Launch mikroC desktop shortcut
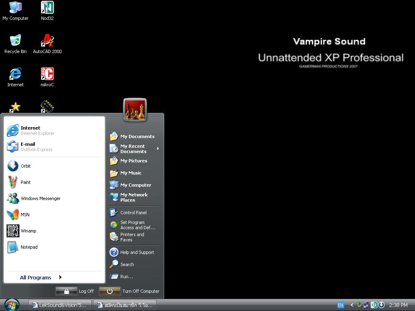This screenshot has height=311, width=415. point(47,77)
